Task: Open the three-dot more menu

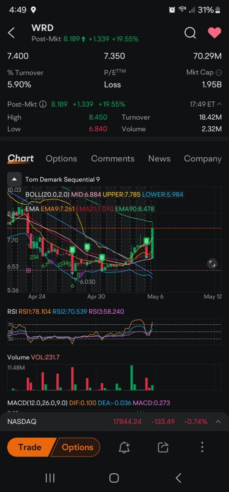Action: tap(202, 447)
